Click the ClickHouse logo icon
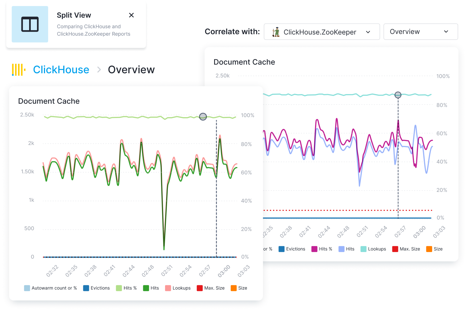467x311 pixels. pyautogui.click(x=19, y=70)
